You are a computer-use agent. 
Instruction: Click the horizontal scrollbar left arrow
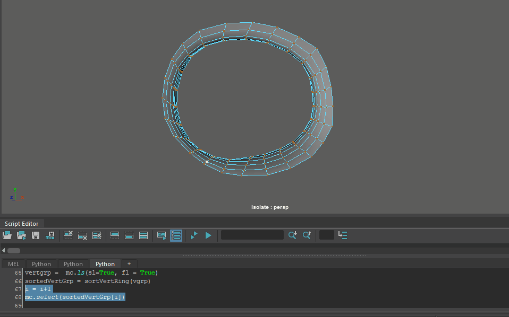pyautogui.click(x=4, y=250)
